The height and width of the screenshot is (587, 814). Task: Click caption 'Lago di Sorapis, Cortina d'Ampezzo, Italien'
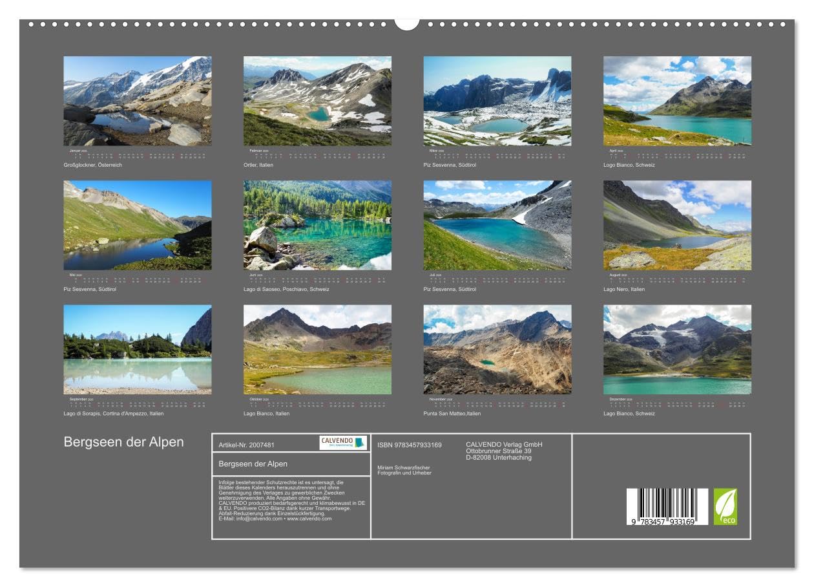click(x=114, y=413)
